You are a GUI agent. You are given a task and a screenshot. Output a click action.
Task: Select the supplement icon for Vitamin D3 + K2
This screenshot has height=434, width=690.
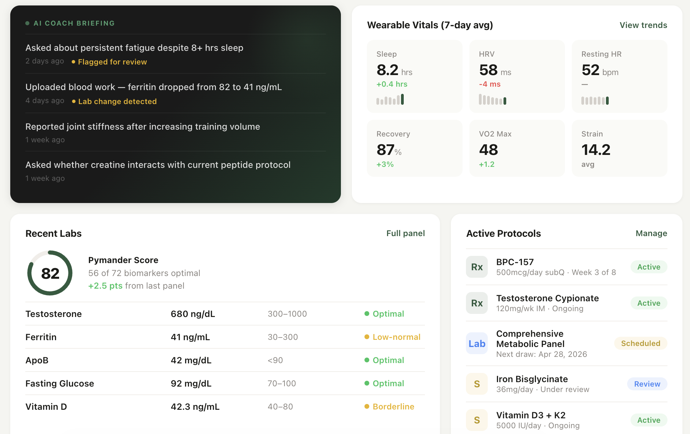pyautogui.click(x=477, y=420)
